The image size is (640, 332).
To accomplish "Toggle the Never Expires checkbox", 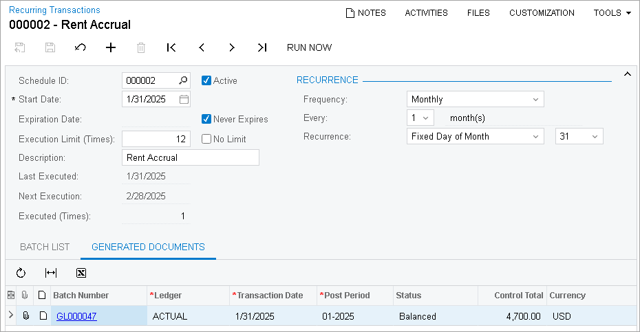I will [x=206, y=119].
